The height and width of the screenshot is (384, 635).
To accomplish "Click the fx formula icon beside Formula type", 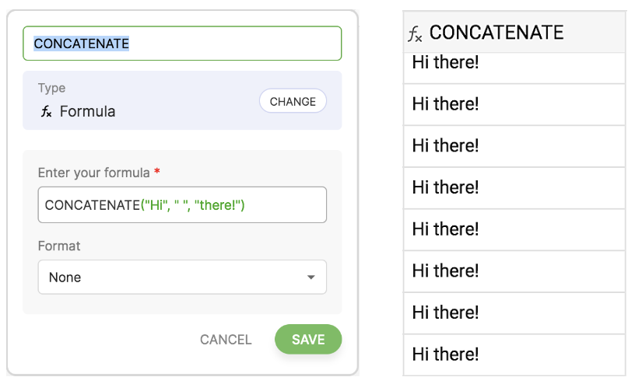I will tap(46, 111).
